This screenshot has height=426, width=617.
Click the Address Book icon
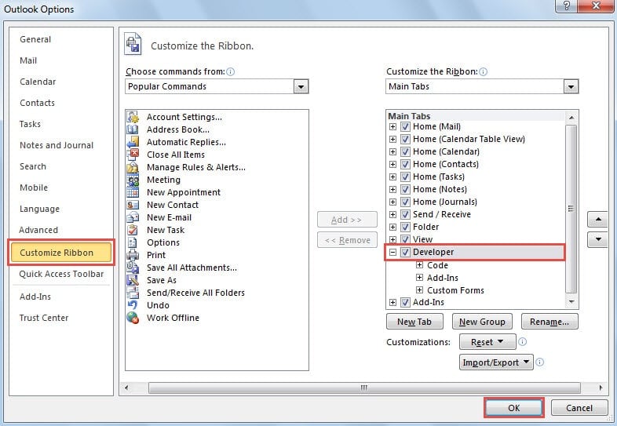pos(133,129)
